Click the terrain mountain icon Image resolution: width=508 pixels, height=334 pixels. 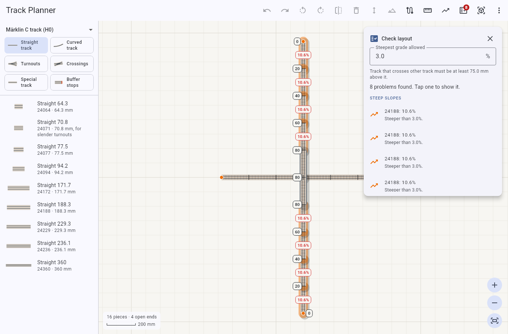tap(392, 10)
